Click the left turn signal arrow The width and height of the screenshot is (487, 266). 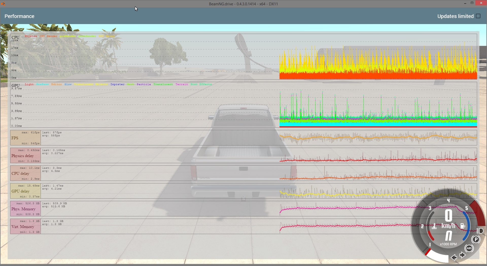click(x=454, y=258)
